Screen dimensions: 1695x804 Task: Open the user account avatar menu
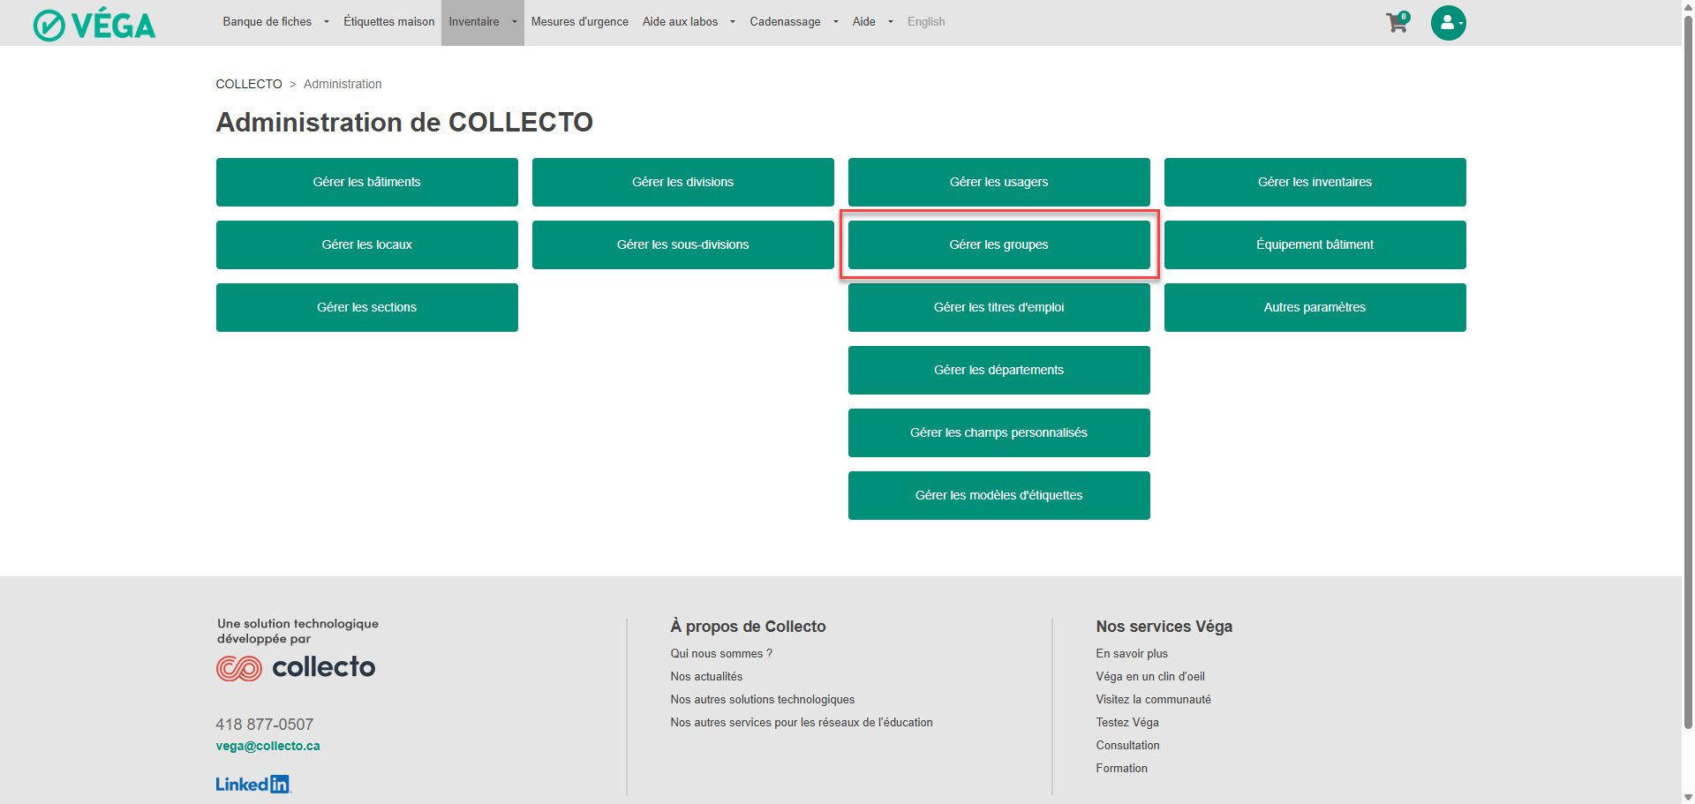(x=1448, y=23)
